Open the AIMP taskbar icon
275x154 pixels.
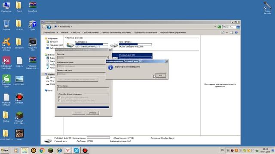[34, 150]
